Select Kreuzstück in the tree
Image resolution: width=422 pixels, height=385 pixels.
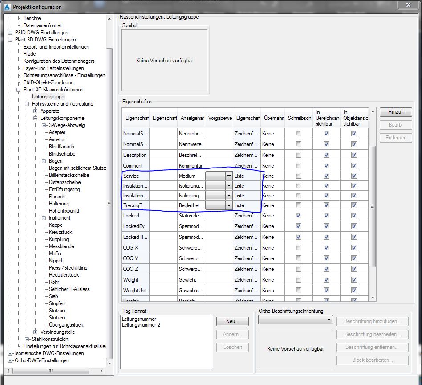(61, 232)
